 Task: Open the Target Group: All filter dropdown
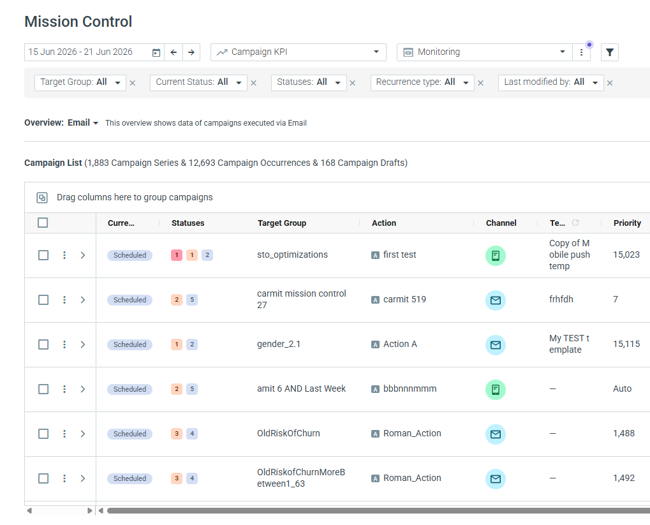click(80, 82)
